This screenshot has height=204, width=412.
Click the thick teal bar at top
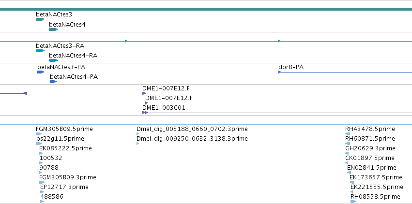click(206, 9)
